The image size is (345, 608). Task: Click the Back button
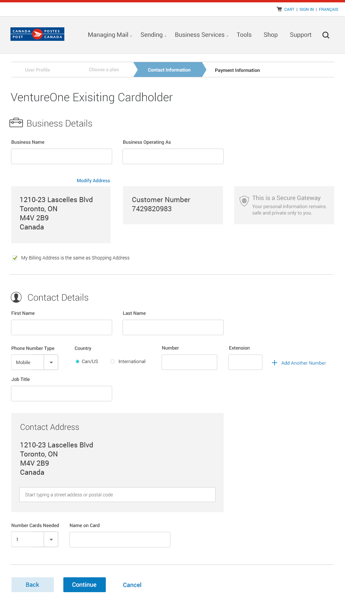[32, 585]
